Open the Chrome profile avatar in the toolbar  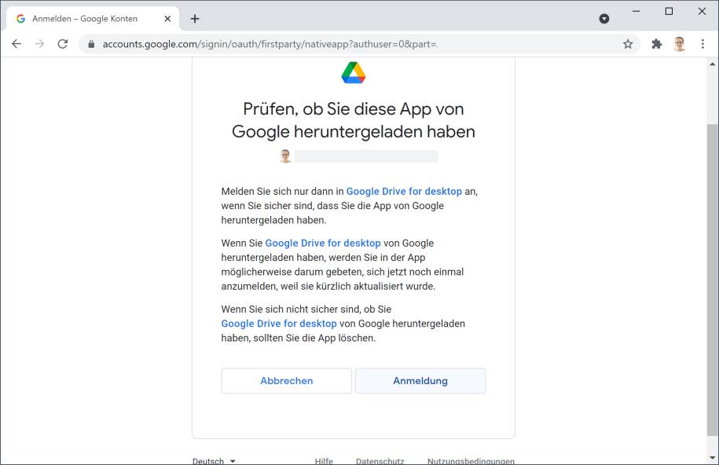coord(680,44)
